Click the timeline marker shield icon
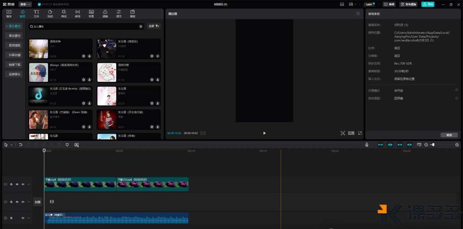This screenshot has height=229, width=463. pyautogui.click(x=67, y=145)
